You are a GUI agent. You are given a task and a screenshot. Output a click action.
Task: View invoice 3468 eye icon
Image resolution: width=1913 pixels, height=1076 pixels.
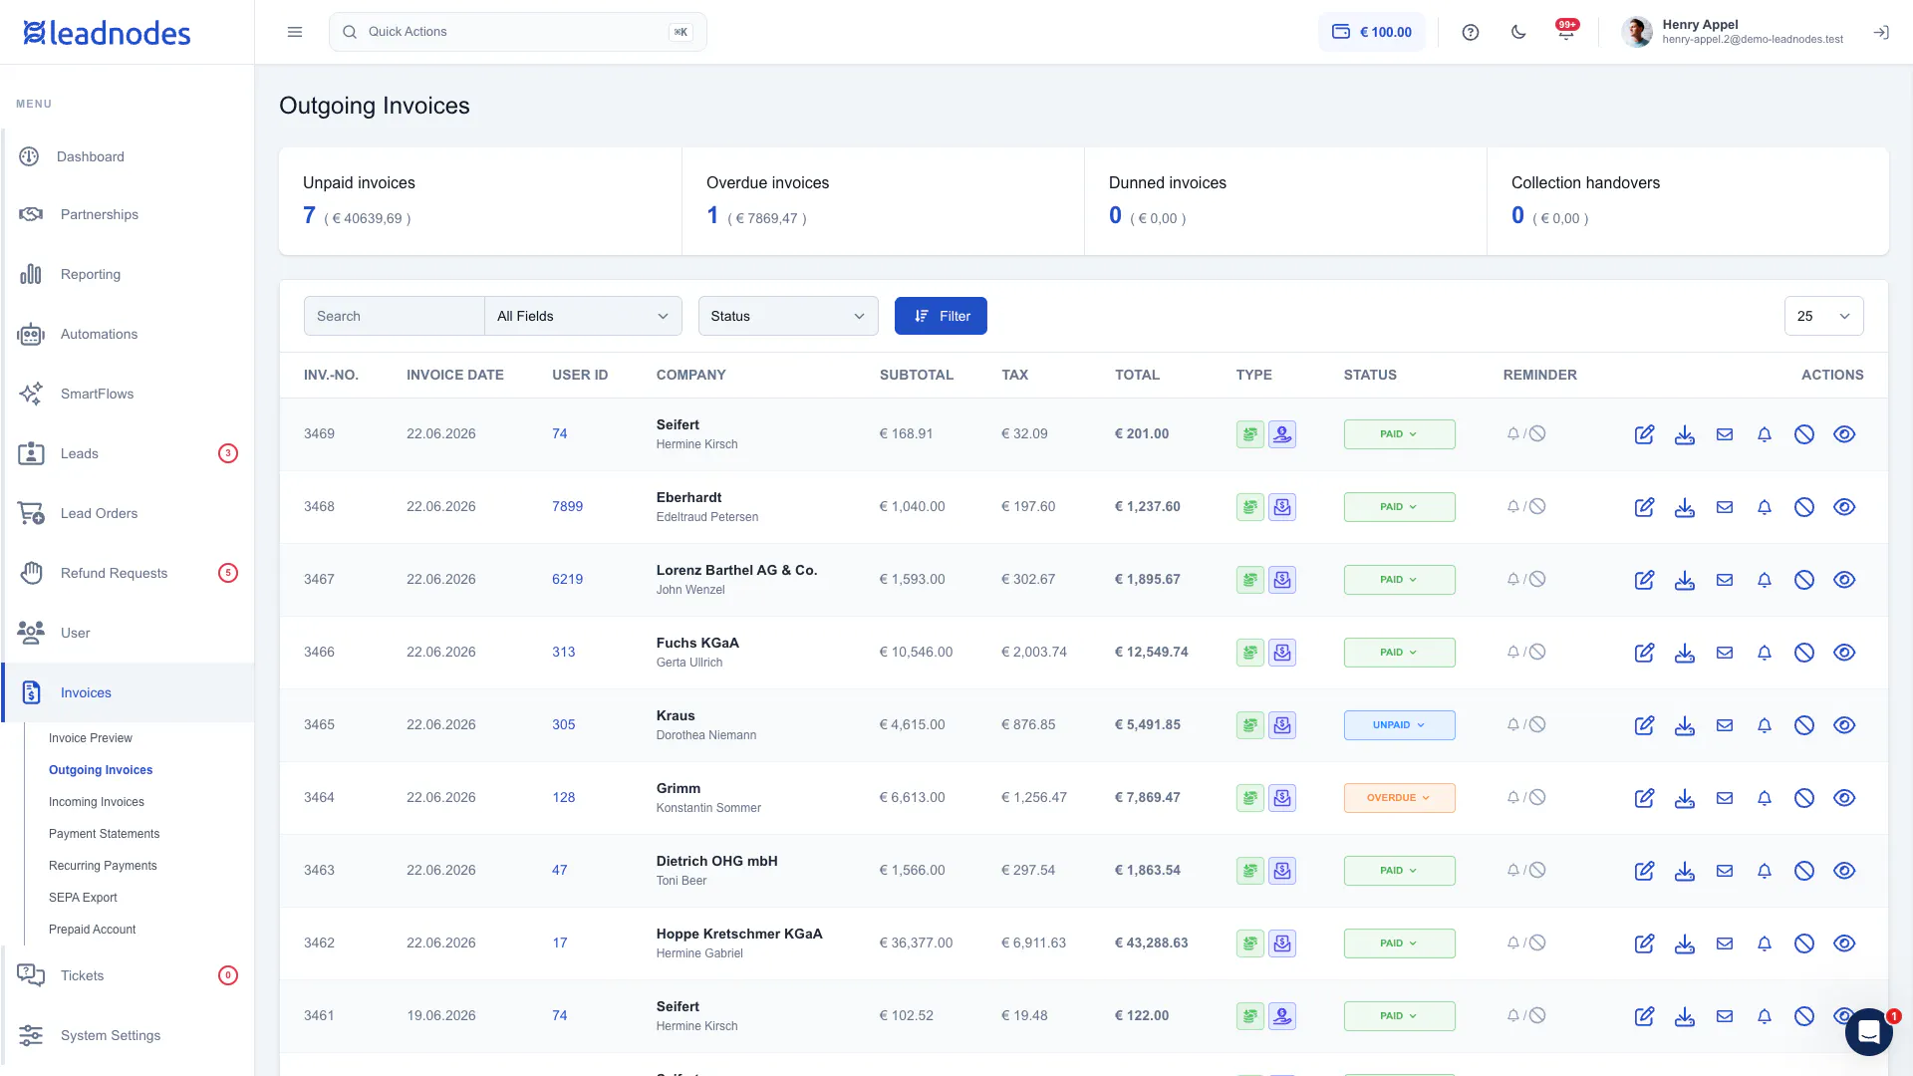point(1844,507)
